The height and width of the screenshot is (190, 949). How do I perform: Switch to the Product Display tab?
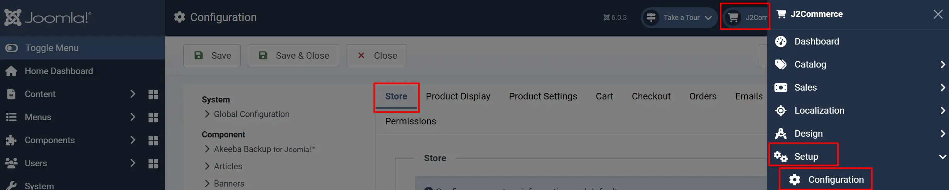pyautogui.click(x=458, y=96)
